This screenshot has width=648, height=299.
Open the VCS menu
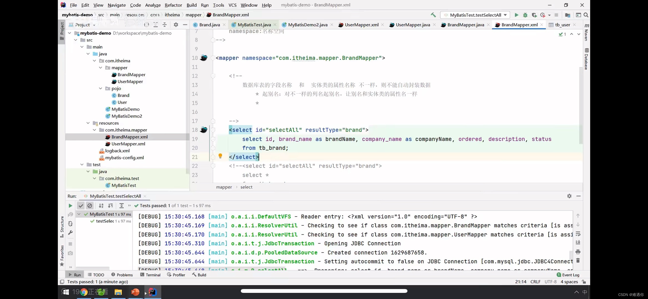(232, 5)
